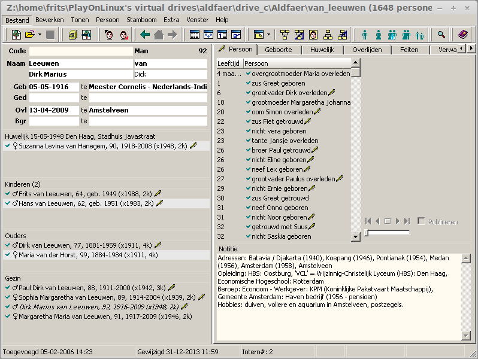Click the new family tree file icon
The width and height of the screenshot is (478, 359).
click(x=16, y=35)
